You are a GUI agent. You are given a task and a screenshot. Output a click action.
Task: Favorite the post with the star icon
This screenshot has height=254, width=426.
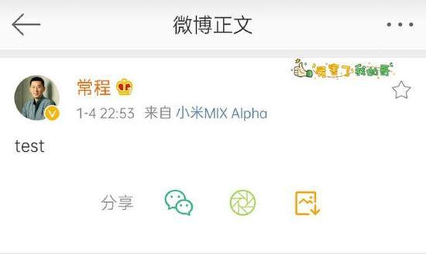click(x=401, y=90)
